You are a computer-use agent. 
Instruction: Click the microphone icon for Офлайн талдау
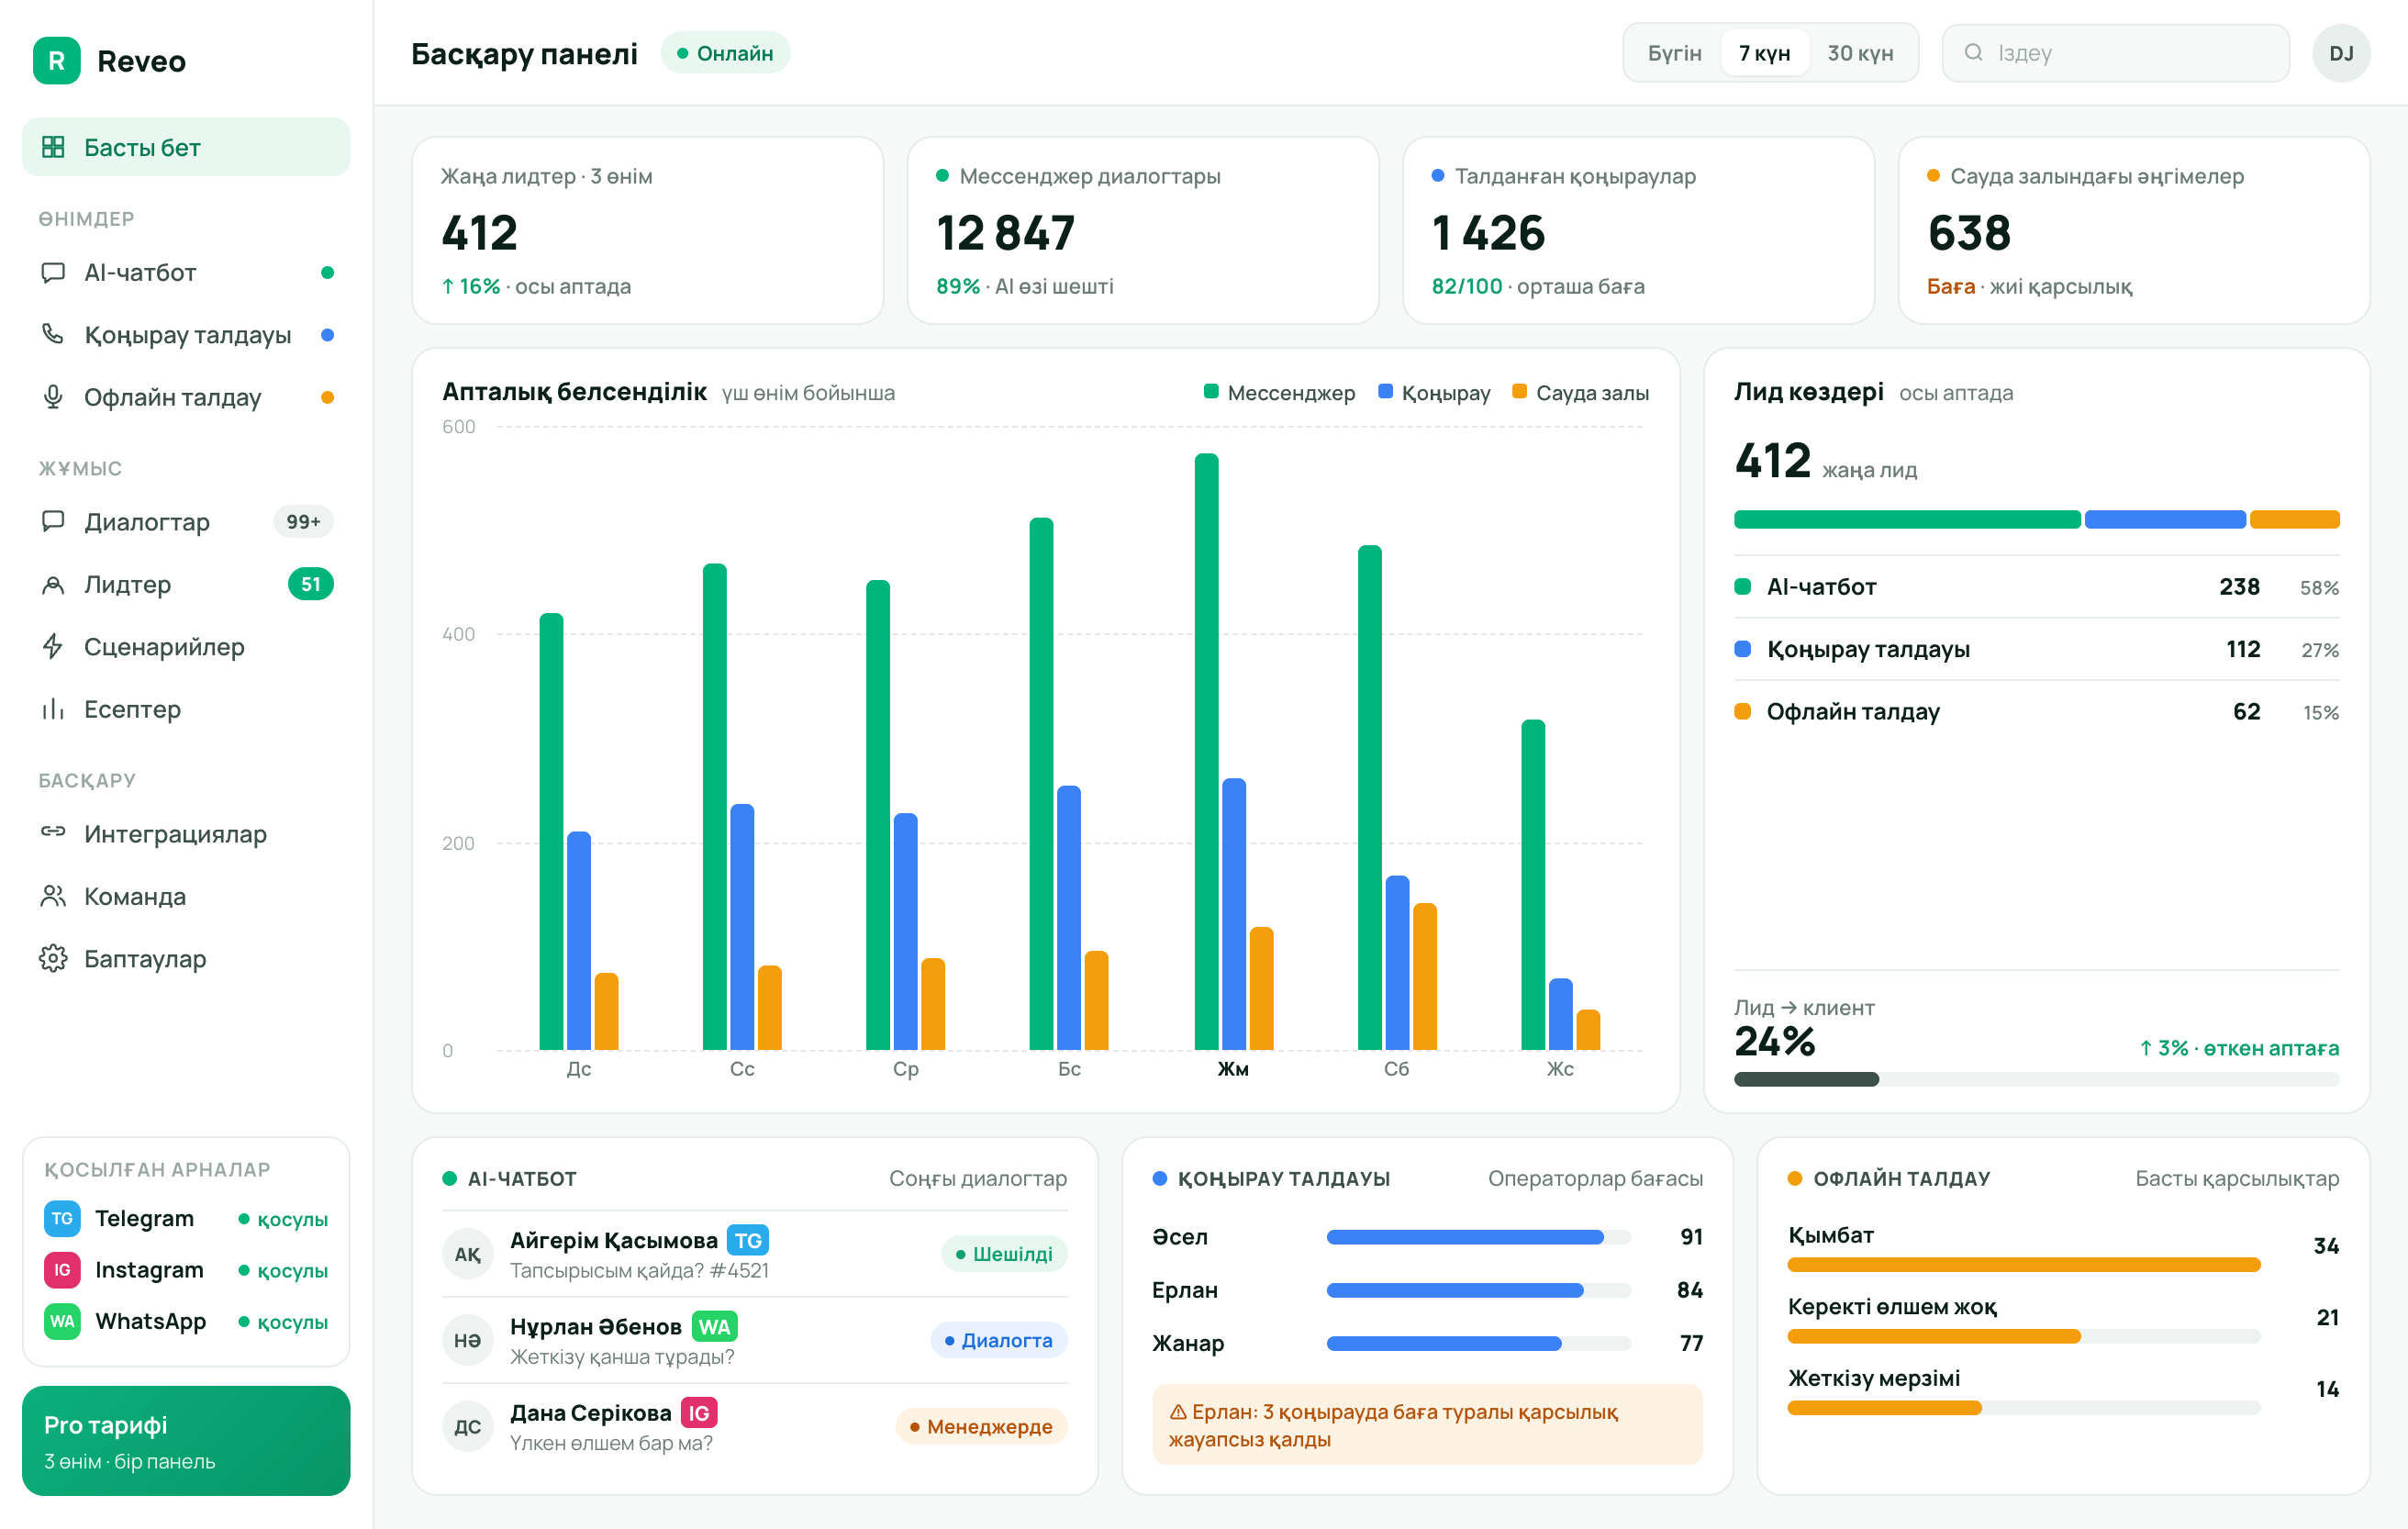pyautogui.click(x=53, y=397)
